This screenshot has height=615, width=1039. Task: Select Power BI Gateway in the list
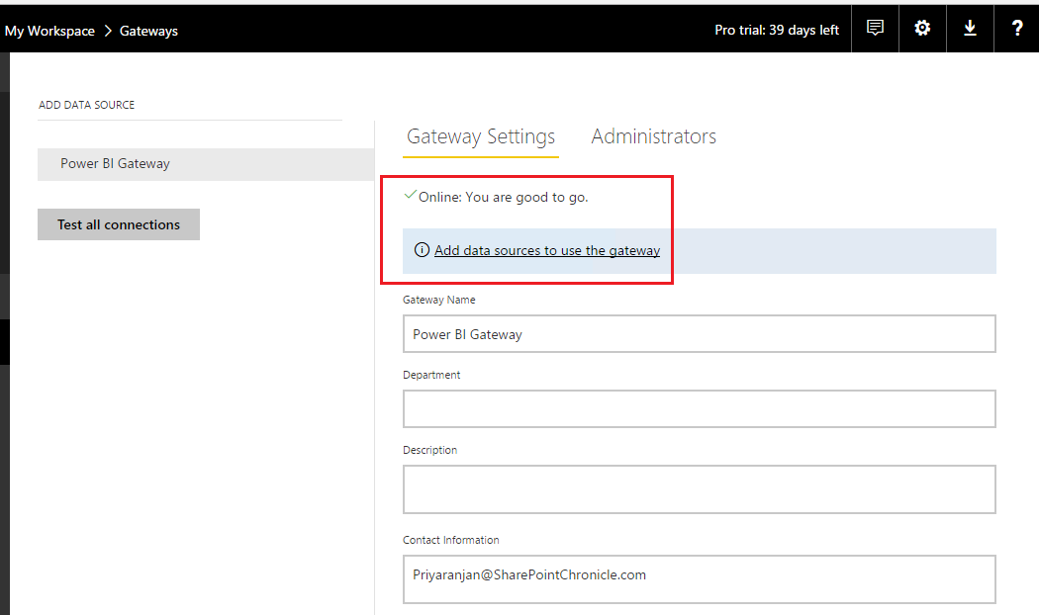(x=206, y=164)
